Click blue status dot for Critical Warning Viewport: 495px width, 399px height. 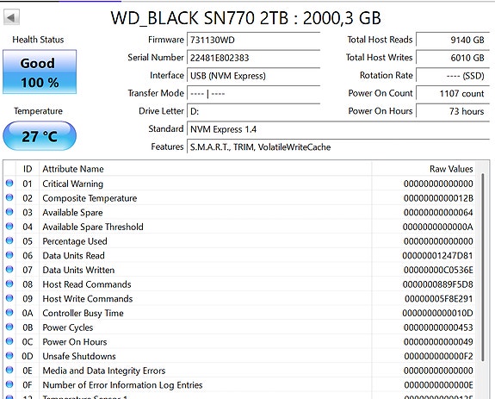9,184
